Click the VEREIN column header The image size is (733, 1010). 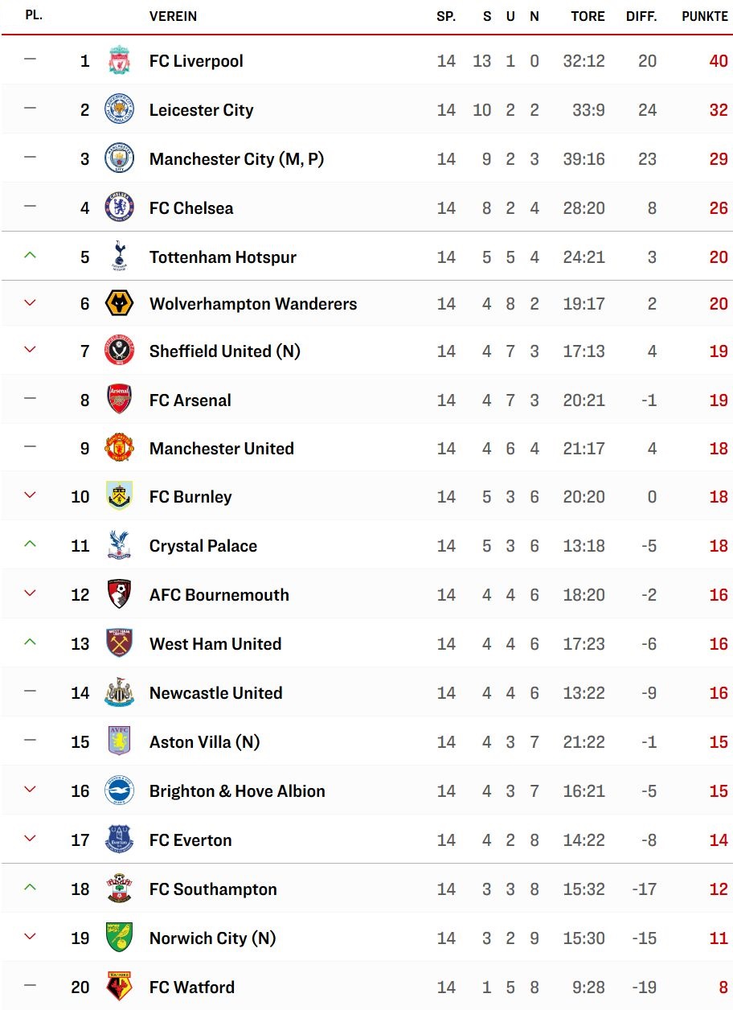(x=173, y=16)
